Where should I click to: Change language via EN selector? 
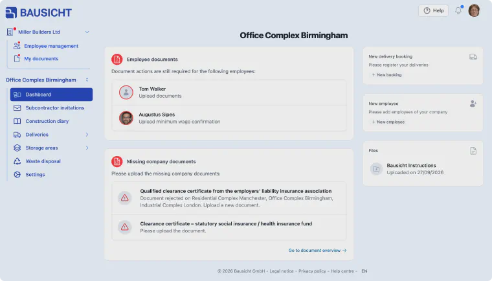pos(364,271)
